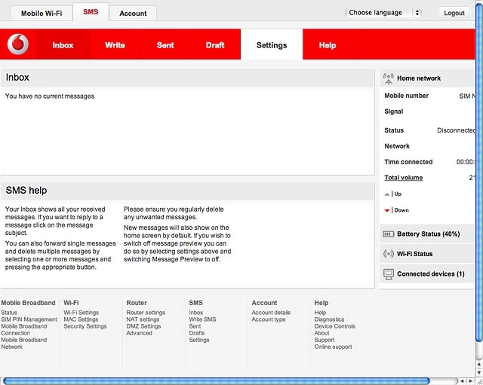The height and width of the screenshot is (385, 483).
Task: Click the scroll-right arrow on horizontal scrollbar
Action: (471, 381)
